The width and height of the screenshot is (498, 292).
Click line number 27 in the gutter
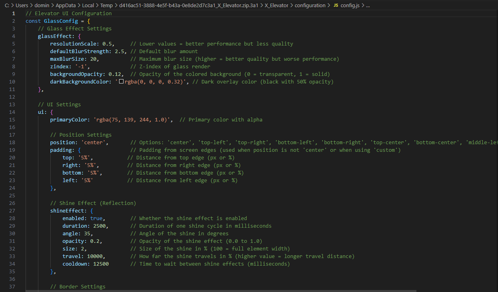click(12, 211)
